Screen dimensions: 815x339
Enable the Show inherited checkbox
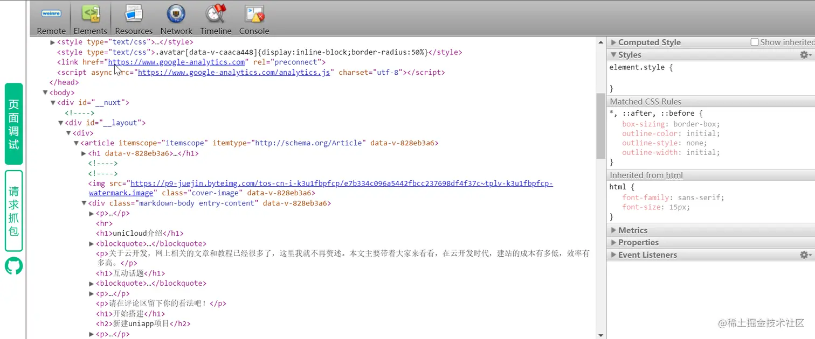[754, 41]
